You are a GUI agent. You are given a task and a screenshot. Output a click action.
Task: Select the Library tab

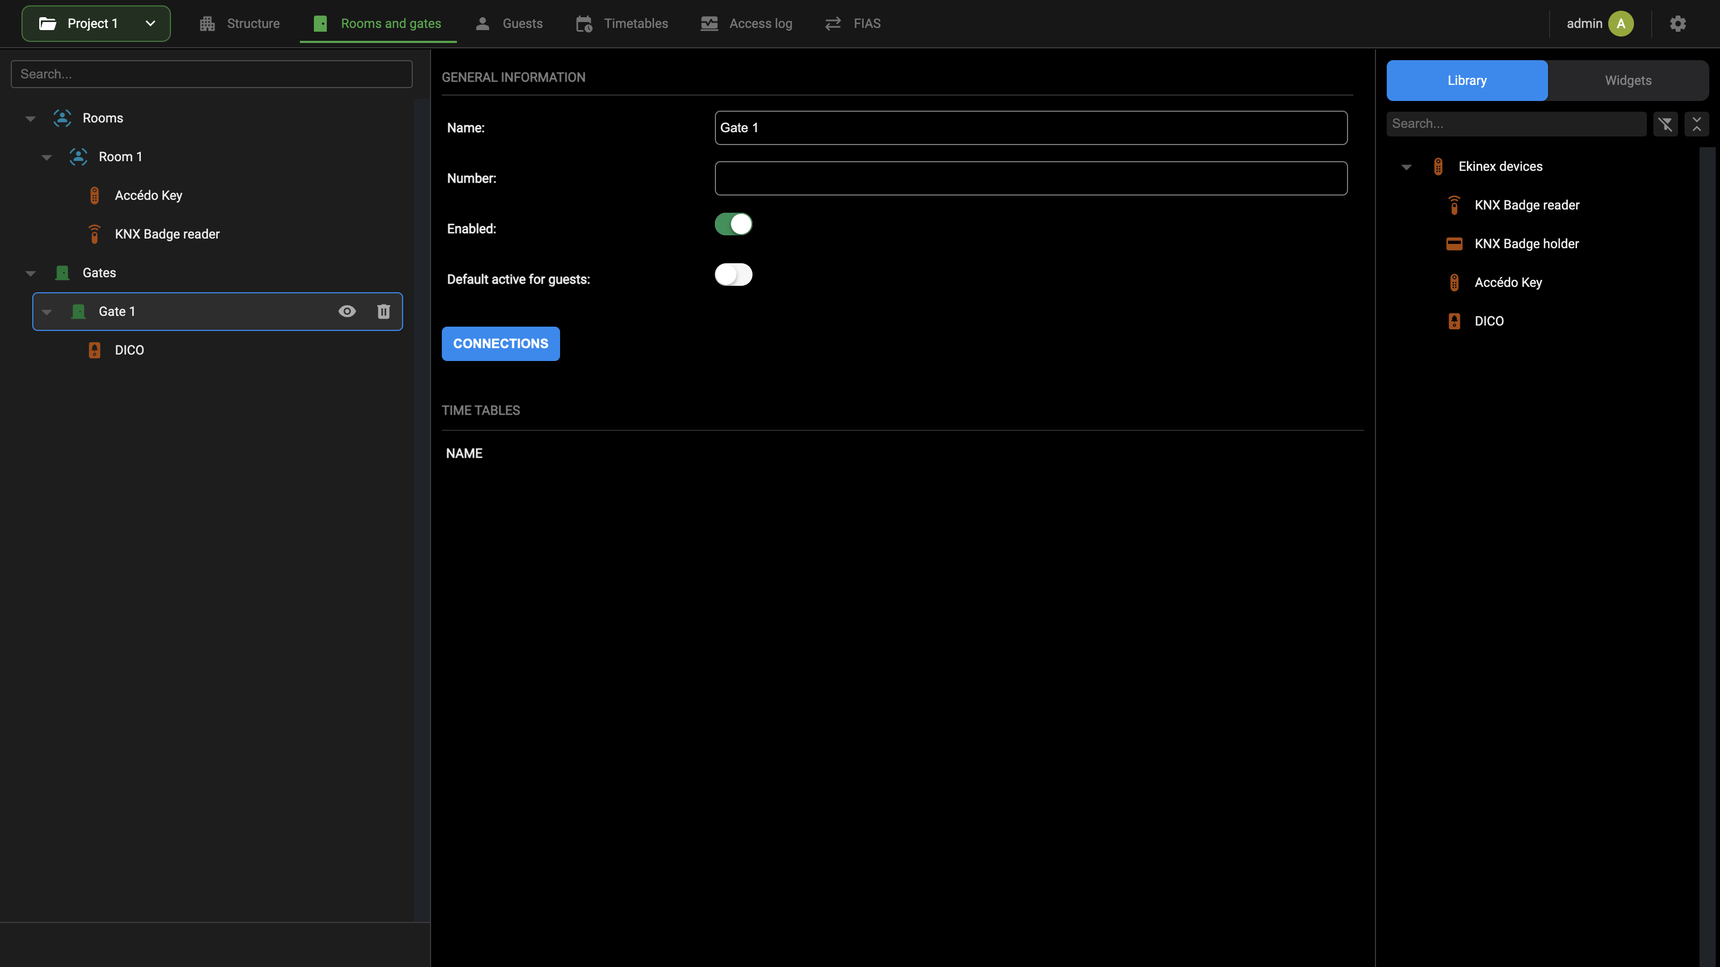click(x=1467, y=80)
